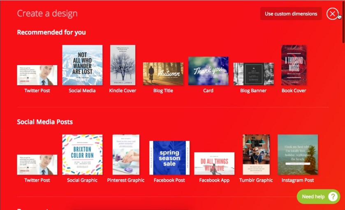Select the Tumblr Graphic thumbnail
This screenshot has width=345, height=210.
pyautogui.click(x=256, y=155)
